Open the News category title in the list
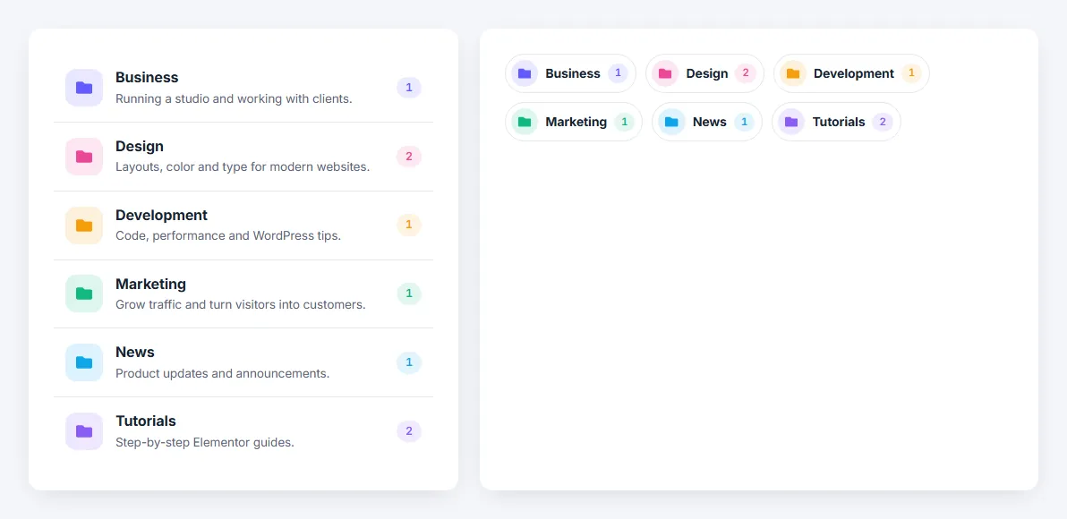 [135, 353]
